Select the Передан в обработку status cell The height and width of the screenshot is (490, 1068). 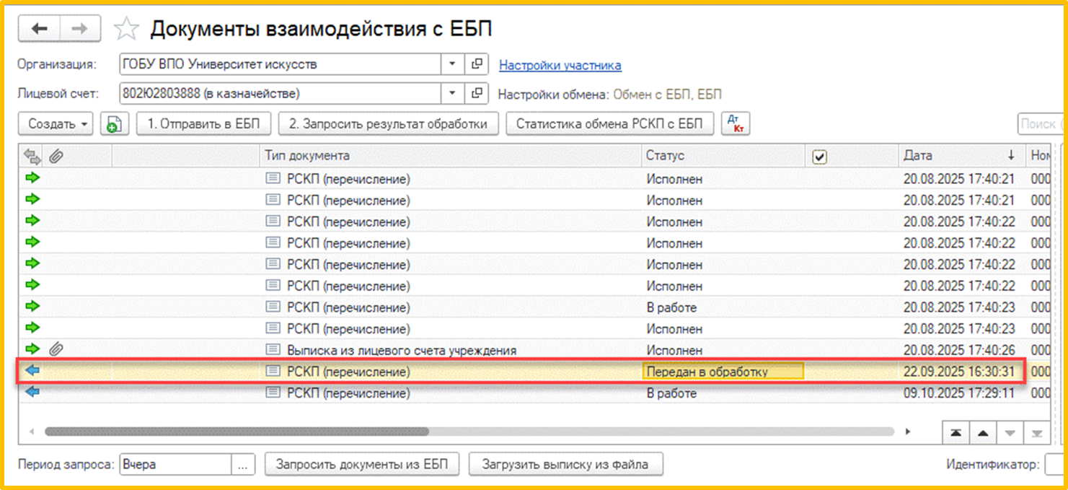[x=723, y=372]
